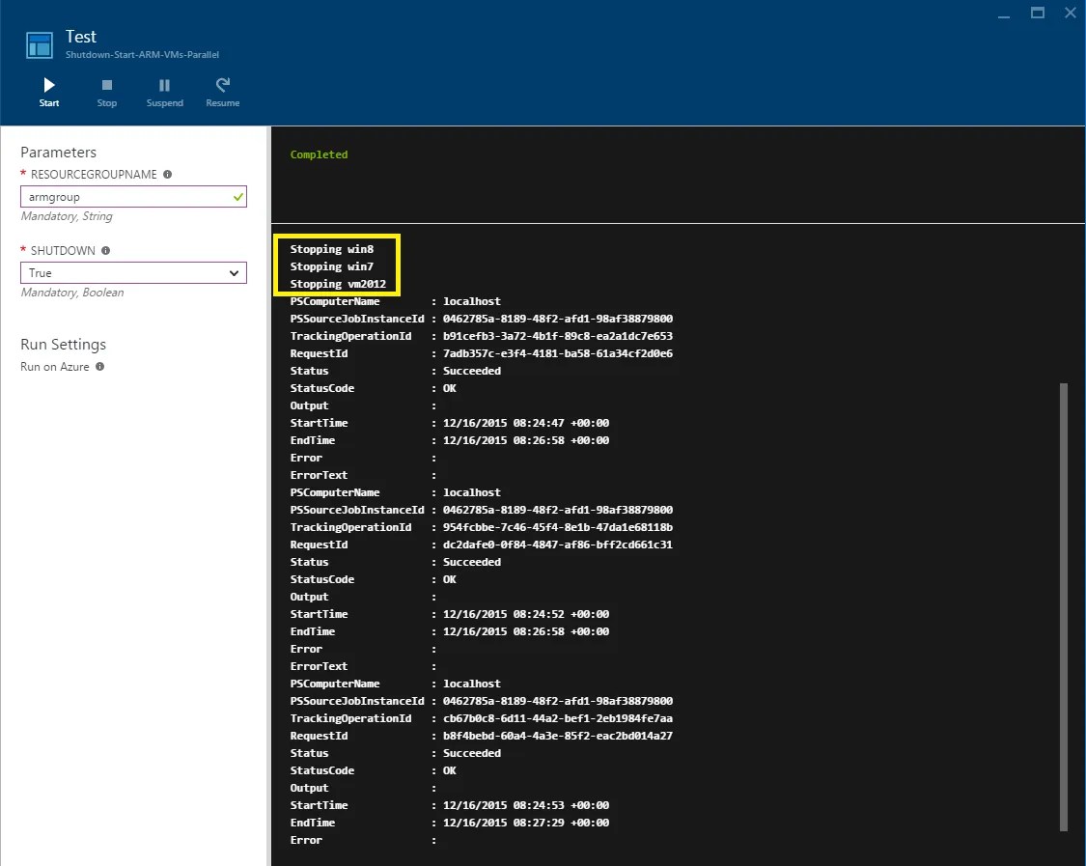Show info icon next to SHUTDOWN

coord(106,251)
